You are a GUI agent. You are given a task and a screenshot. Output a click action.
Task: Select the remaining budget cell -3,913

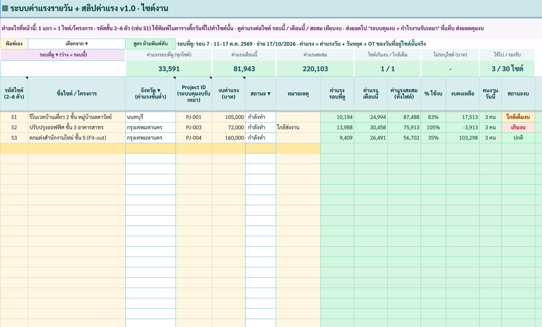[x=462, y=128]
